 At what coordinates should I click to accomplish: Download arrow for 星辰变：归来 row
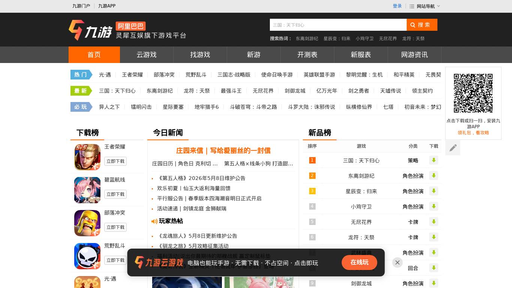tap(434, 191)
